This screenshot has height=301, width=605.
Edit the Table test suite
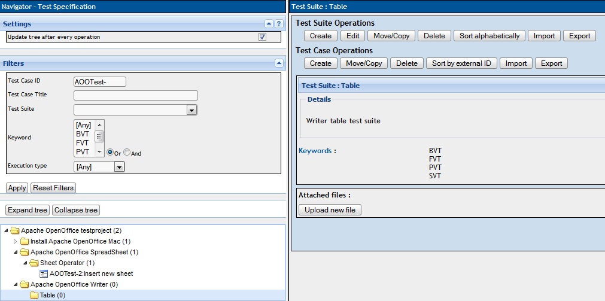tap(352, 36)
